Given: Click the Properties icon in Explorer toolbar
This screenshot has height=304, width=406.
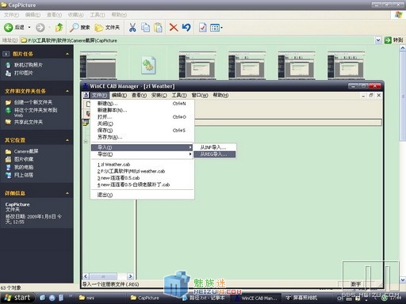Looking at the screenshot, I should pos(203,27).
